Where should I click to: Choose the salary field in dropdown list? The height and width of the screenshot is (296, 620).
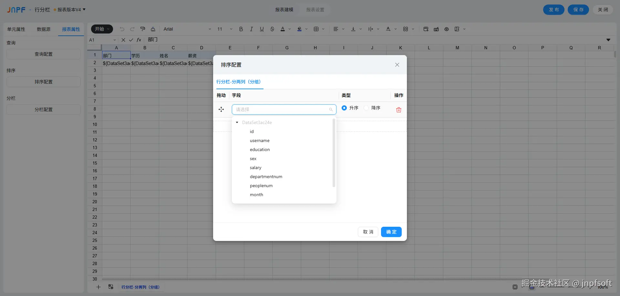pos(255,167)
